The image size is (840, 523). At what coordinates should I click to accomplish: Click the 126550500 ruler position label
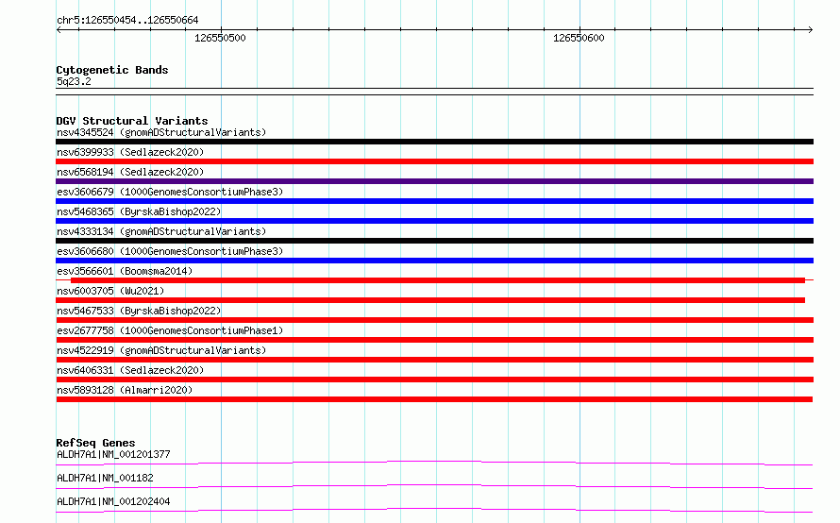tap(220, 38)
